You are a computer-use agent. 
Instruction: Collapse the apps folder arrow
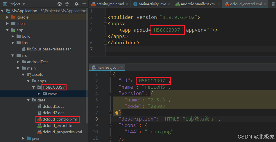coord(28,81)
